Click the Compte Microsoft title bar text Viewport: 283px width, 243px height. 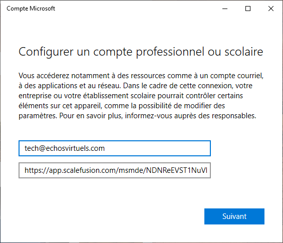(31, 9)
